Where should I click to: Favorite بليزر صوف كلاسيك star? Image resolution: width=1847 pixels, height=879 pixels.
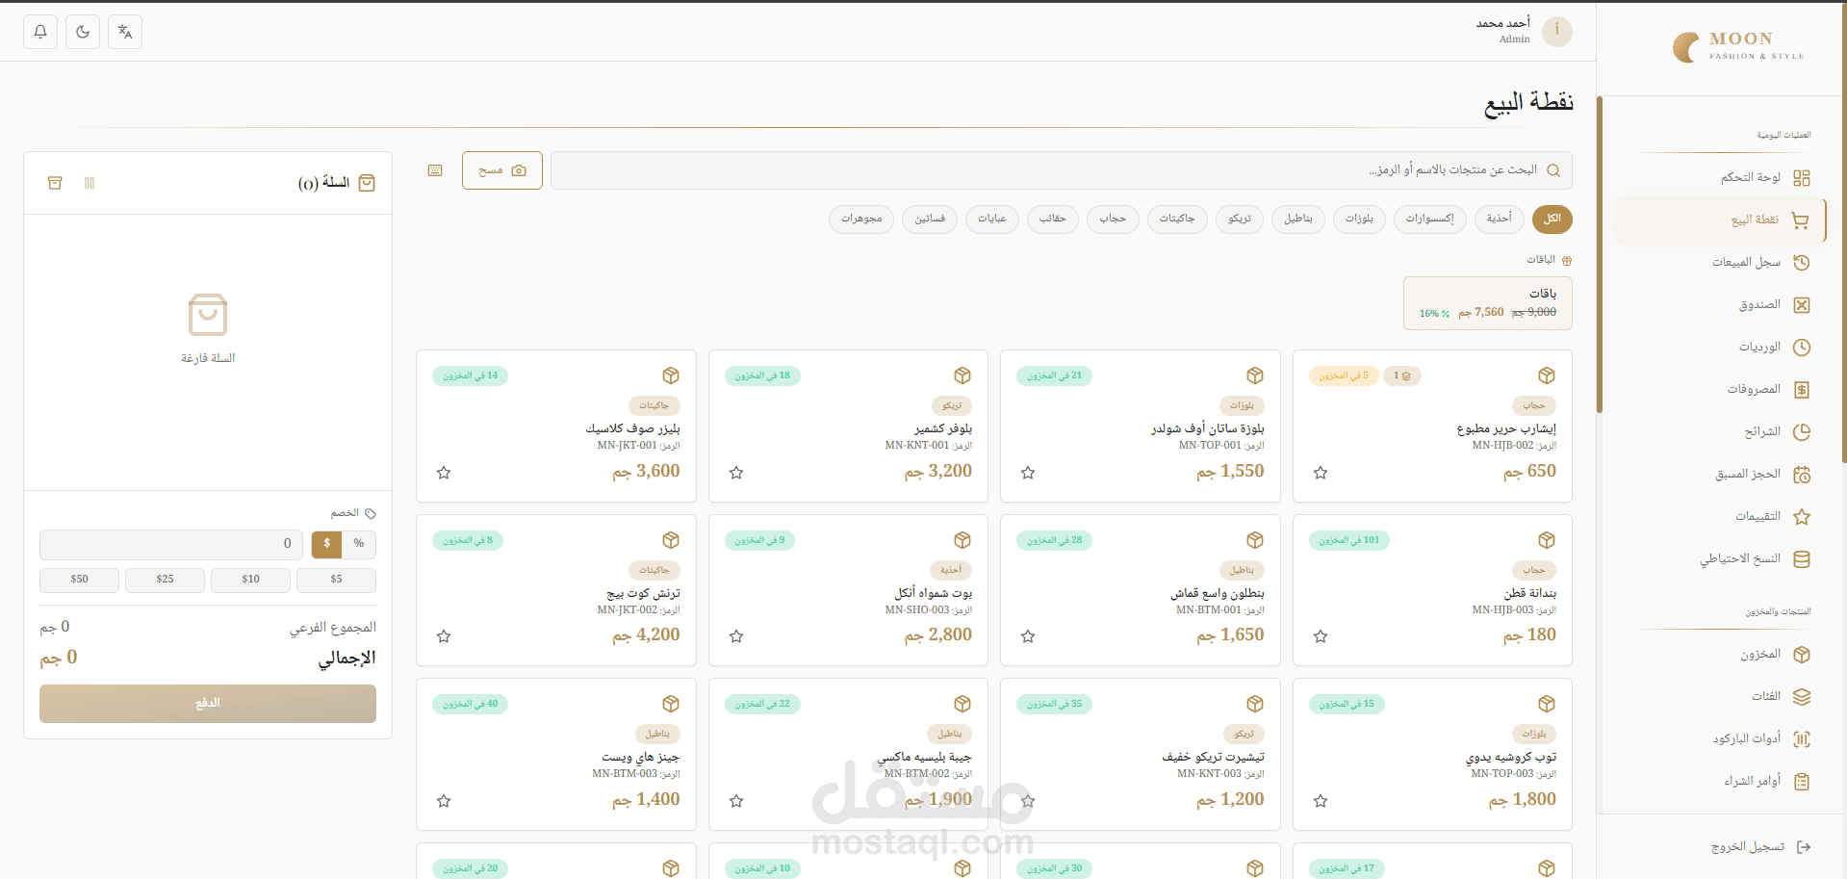click(444, 473)
